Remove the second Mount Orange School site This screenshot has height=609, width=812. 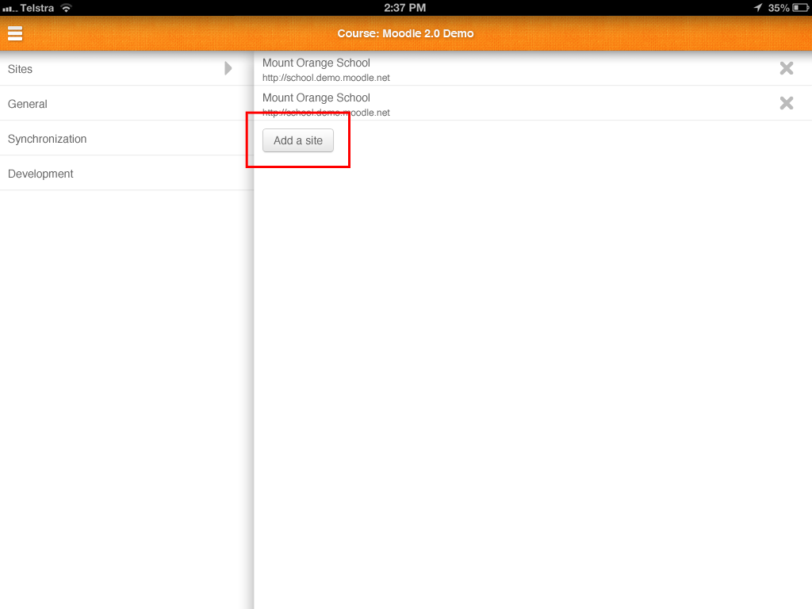coord(786,103)
